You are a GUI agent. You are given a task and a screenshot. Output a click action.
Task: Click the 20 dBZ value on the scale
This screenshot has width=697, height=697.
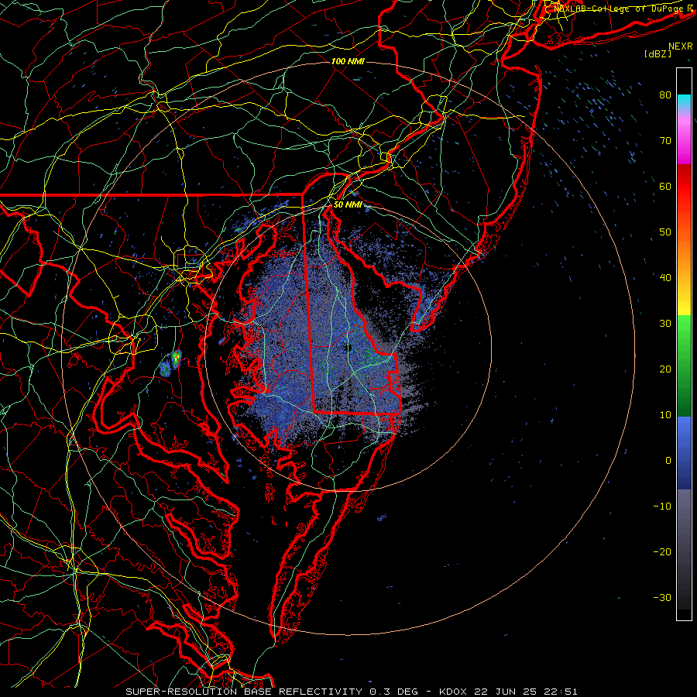pyautogui.click(x=665, y=369)
